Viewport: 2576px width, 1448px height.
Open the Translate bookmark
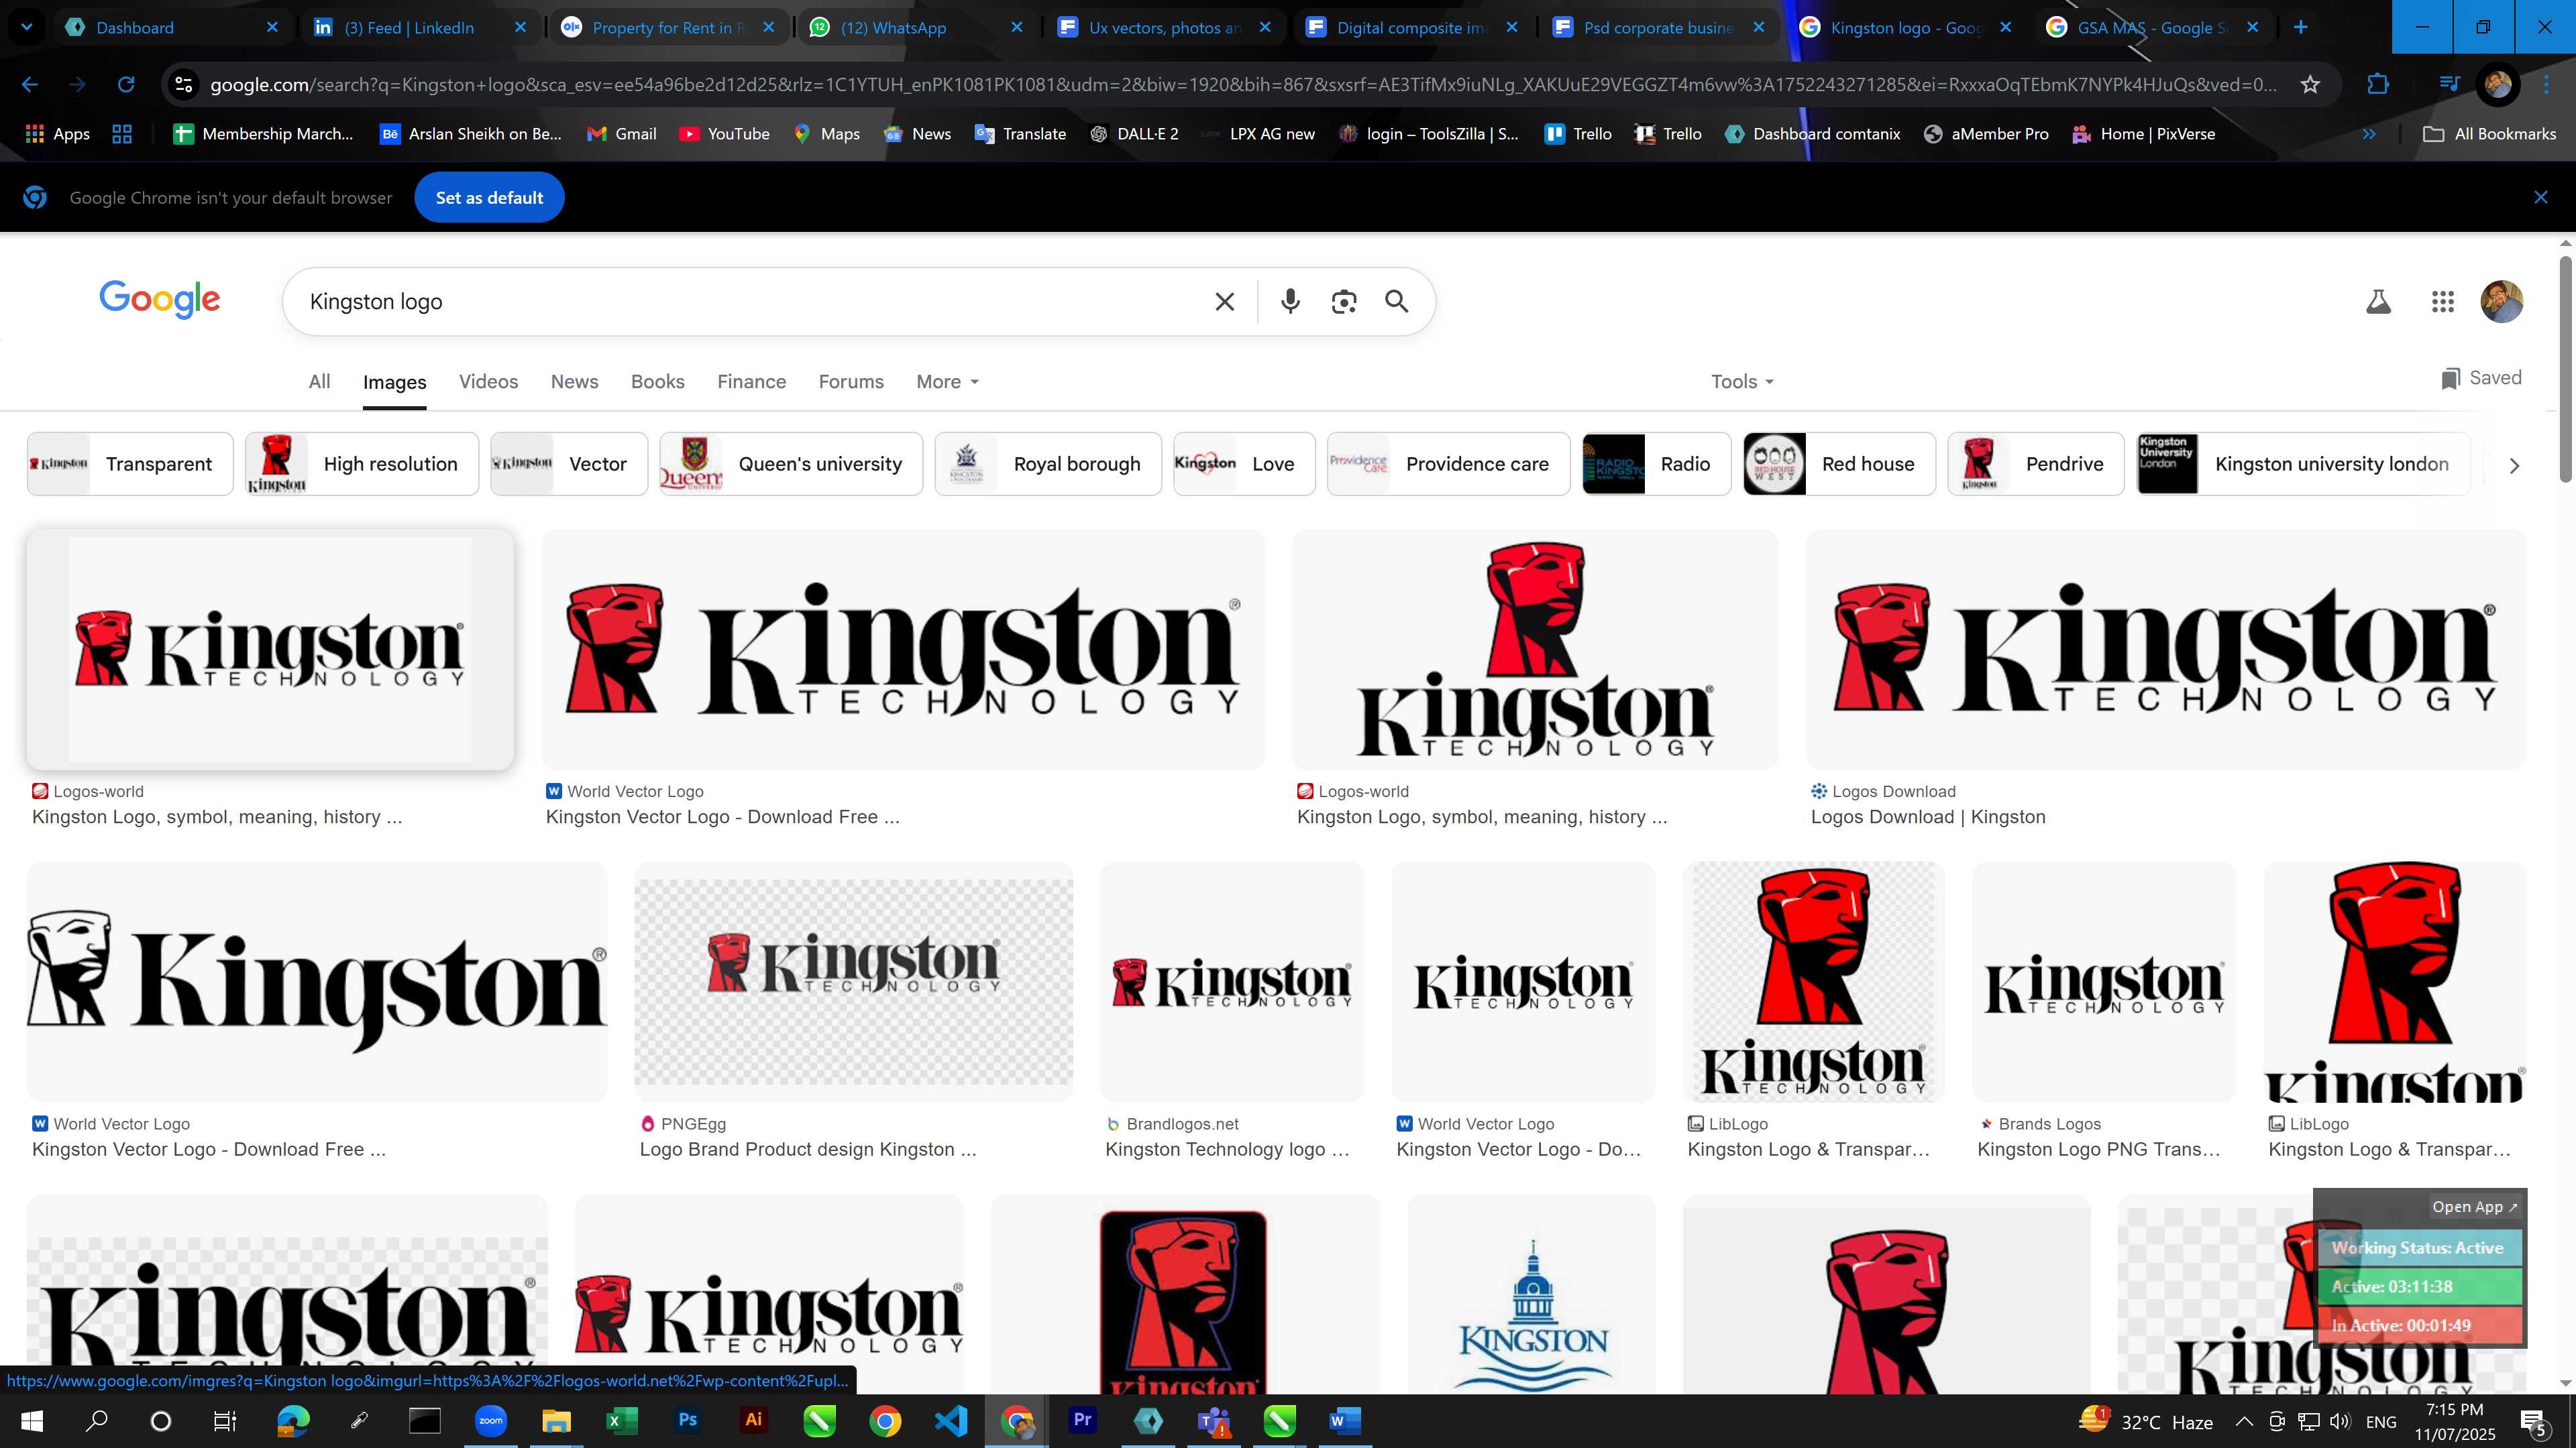(x=1020, y=134)
